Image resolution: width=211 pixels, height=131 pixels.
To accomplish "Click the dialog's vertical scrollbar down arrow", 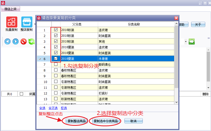I will (176, 102).
